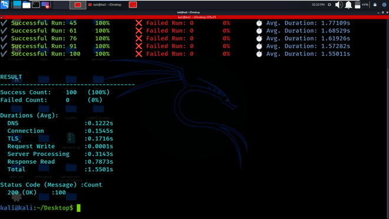
Task: Minimize the terminal window
Action: (378, 12)
